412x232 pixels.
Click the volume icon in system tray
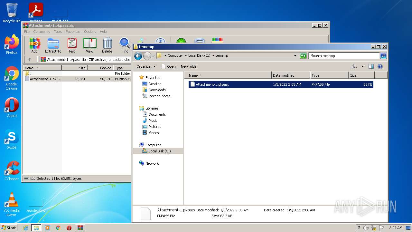pyautogui.click(x=366, y=228)
